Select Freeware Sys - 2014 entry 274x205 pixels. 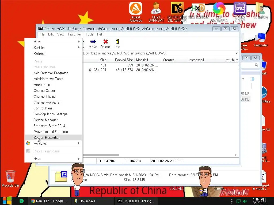pos(53,126)
